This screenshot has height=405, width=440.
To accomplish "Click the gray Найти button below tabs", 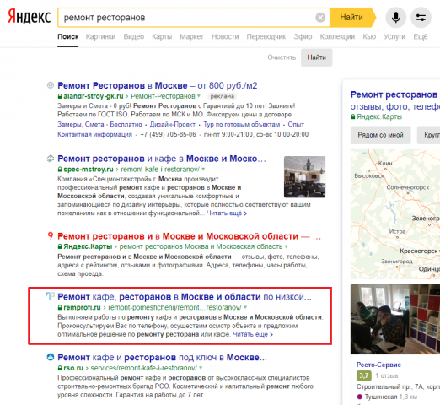I will (316, 57).
